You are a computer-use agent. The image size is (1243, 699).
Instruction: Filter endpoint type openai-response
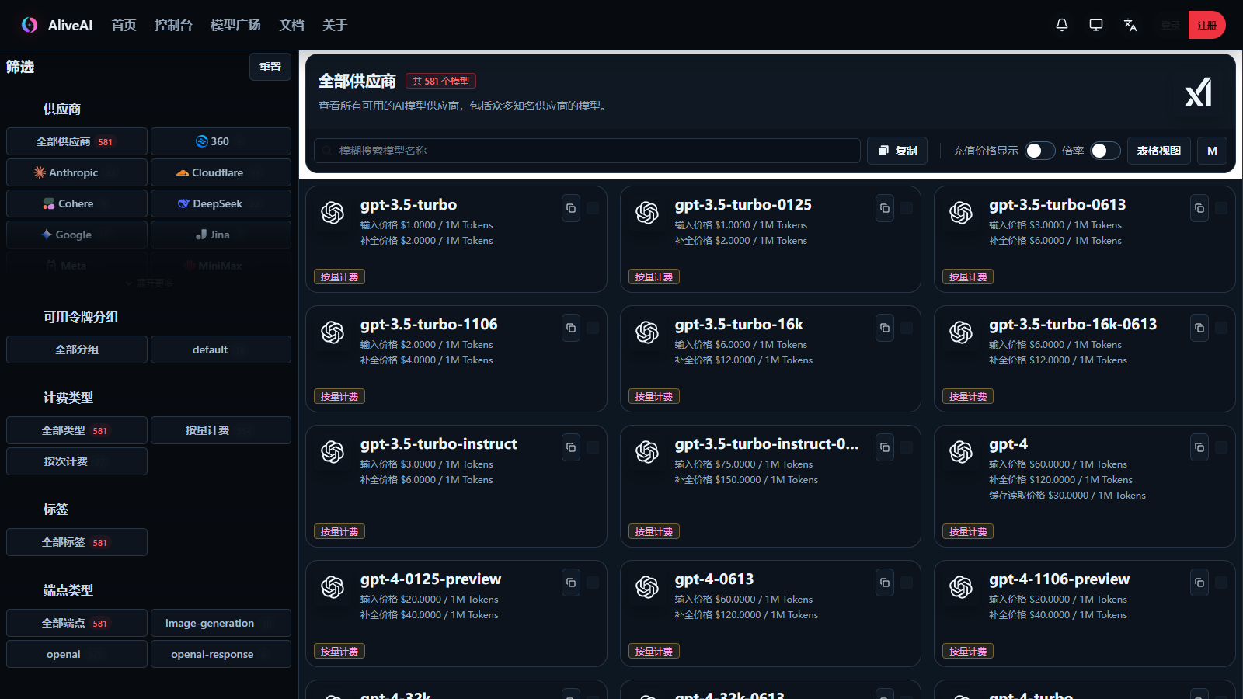point(221,654)
